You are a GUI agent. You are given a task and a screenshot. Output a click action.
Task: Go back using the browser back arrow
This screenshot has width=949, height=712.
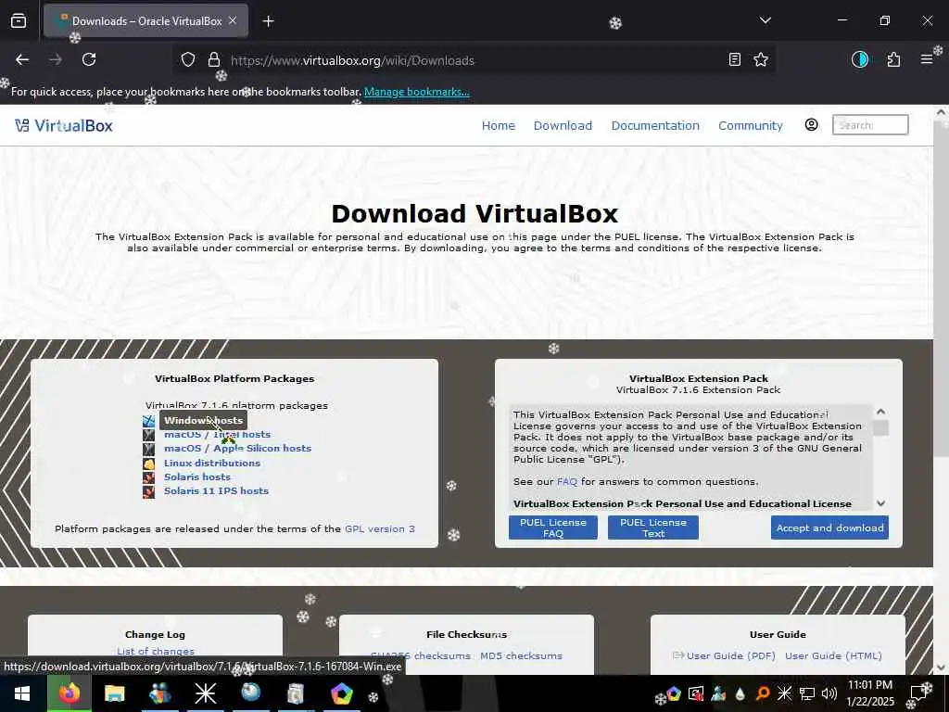22,59
